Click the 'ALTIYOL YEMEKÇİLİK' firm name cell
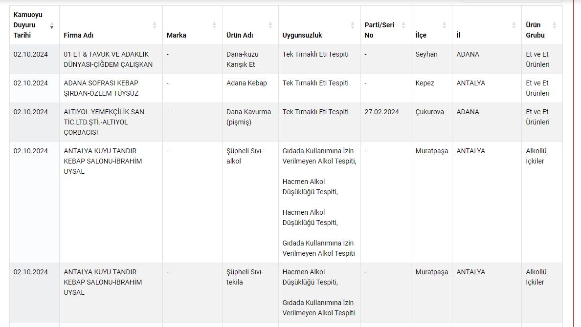This screenshot has height=327, width=581. click(105, 122)
